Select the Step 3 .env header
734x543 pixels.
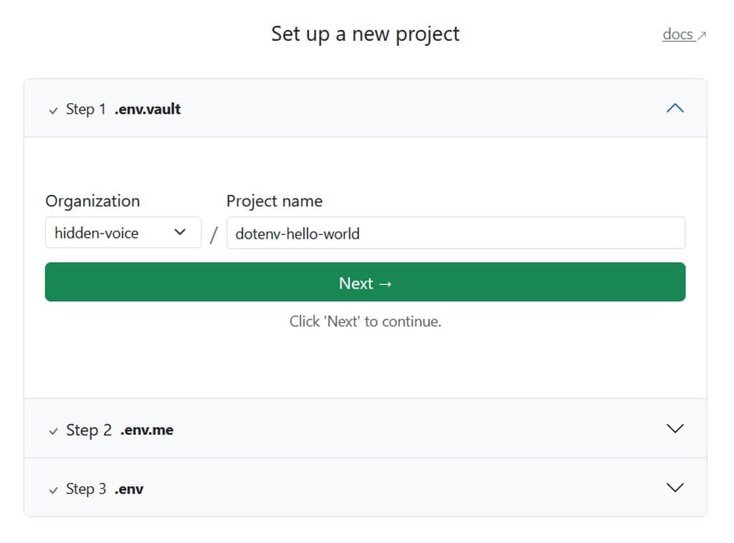coord(105,489)
